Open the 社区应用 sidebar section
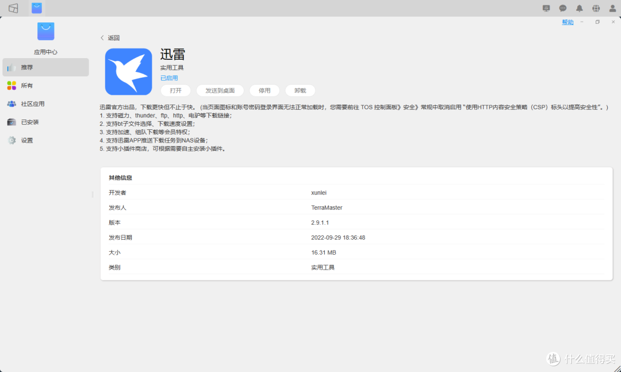 pos(45,104)
